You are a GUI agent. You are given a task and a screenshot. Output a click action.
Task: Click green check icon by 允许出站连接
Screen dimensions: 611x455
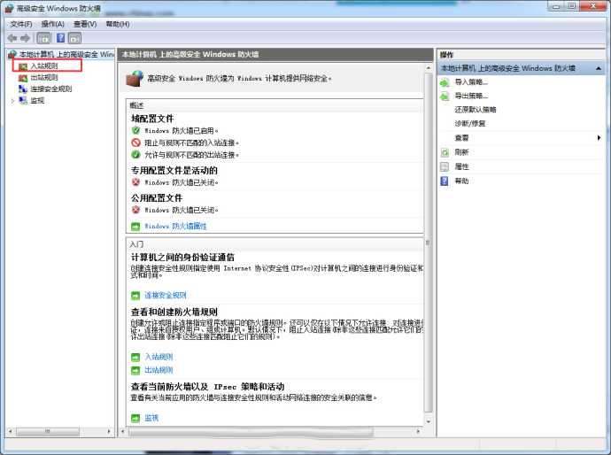click(x=135, y=155)
